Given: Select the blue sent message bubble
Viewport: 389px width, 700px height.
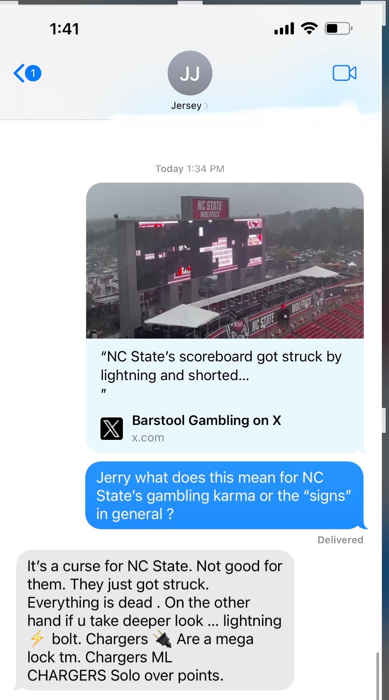Looking at the screenshot, I should point(225,495).
